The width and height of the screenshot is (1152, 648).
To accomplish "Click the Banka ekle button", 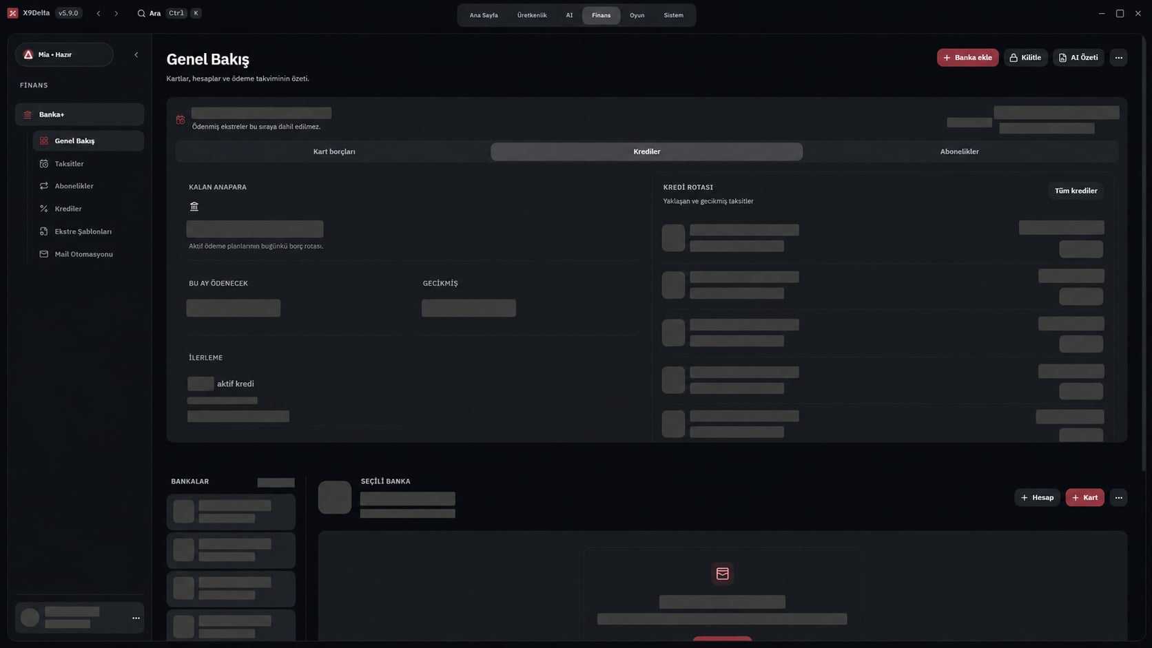I will (967, 58).
